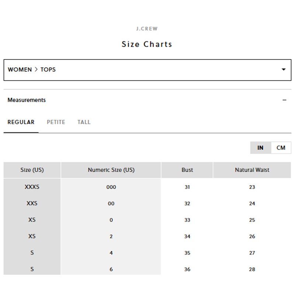This screenshot has width=295, height=295.
Task: Select the XXS size cell
Action: tap(32, 204)
